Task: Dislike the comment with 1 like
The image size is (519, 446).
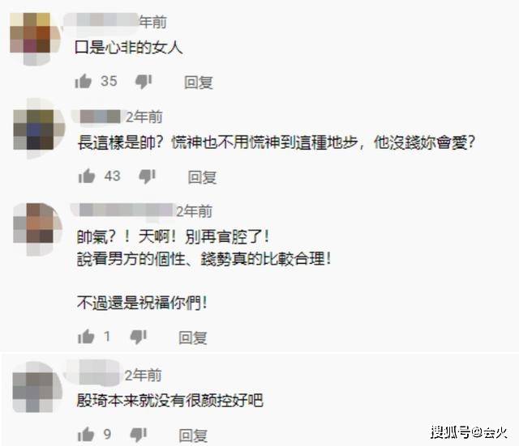Action: click(x=139, y=338)
